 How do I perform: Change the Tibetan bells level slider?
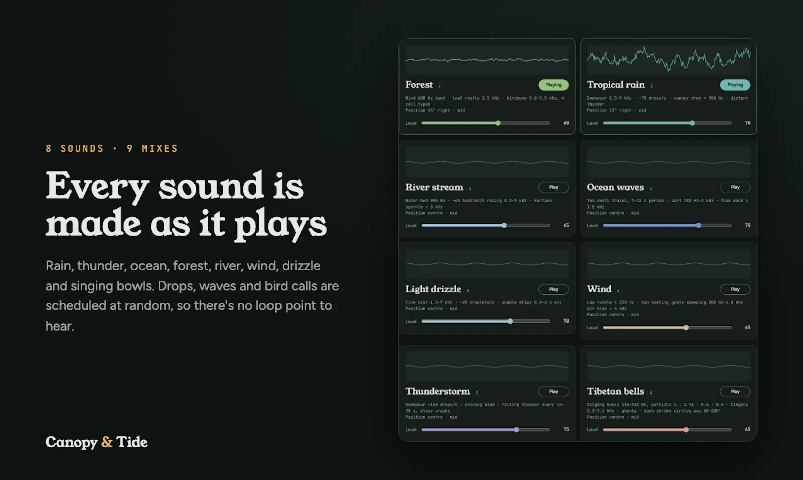point(667,429)
